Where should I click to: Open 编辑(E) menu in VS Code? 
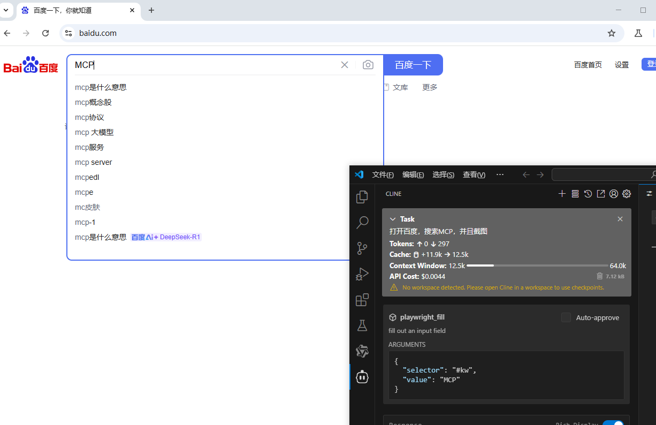[413, 174]
